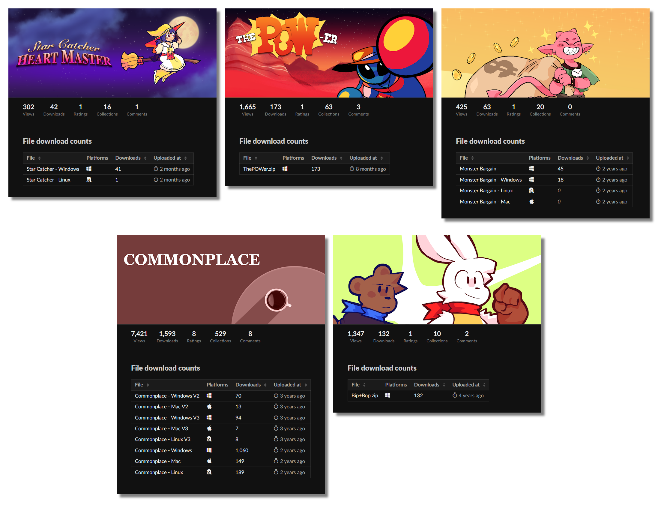The width and height of the screenshot is (658, 511).
Task: Open the COMMONPLACE game banner image
Action: tap(220, 280)
